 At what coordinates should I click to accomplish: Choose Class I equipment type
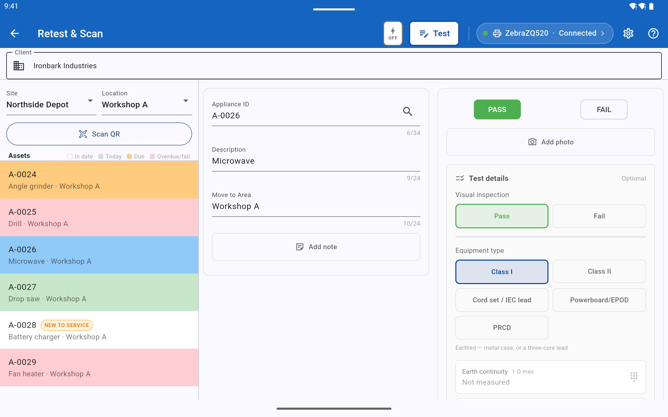(502, 272)
